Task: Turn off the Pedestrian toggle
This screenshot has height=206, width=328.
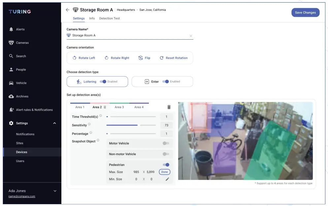Action: coord(165,165)
